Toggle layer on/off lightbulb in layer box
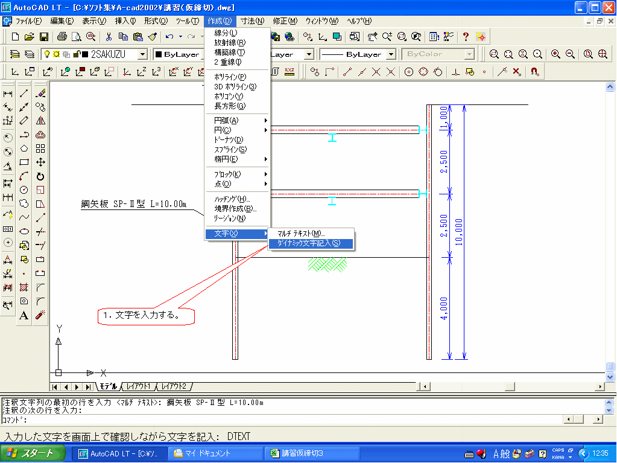This screenshot has width=617, height=463. coord(47,54)
